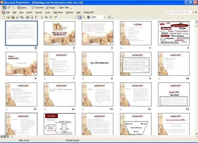
Task: Save the presentation with floppy icon
Action: 13,17
